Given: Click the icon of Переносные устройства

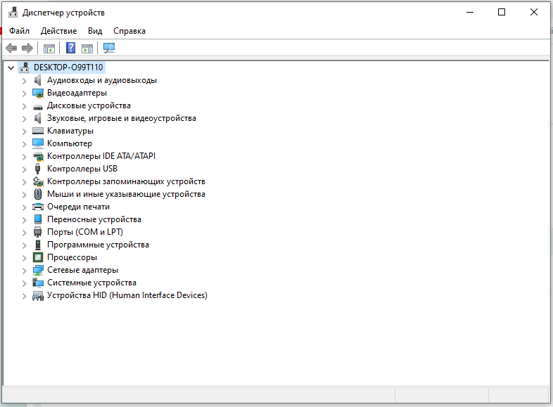Looking at the screenshot, I should pos(38,219).
